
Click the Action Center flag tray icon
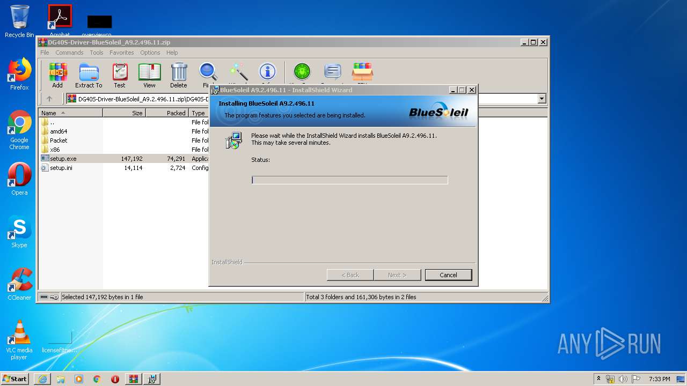(636, 379)
